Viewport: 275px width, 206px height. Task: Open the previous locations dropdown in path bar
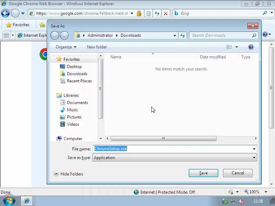pos(175,36)
